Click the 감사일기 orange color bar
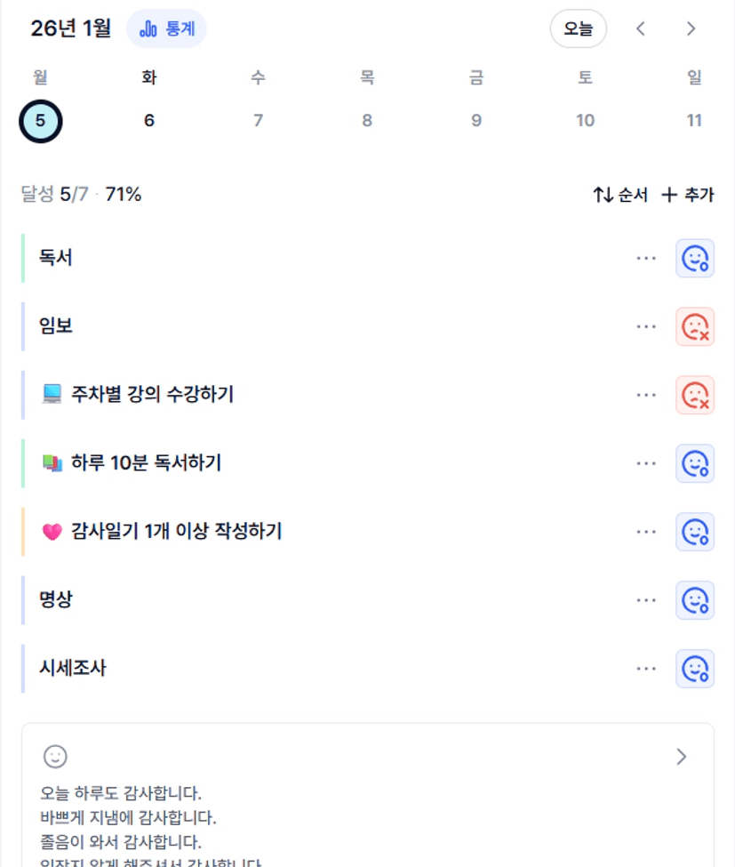This screenshot has width=735, height=867. click(23, 532)
